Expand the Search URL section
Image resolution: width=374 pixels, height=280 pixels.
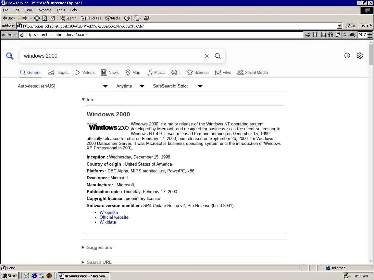point(97,262)
